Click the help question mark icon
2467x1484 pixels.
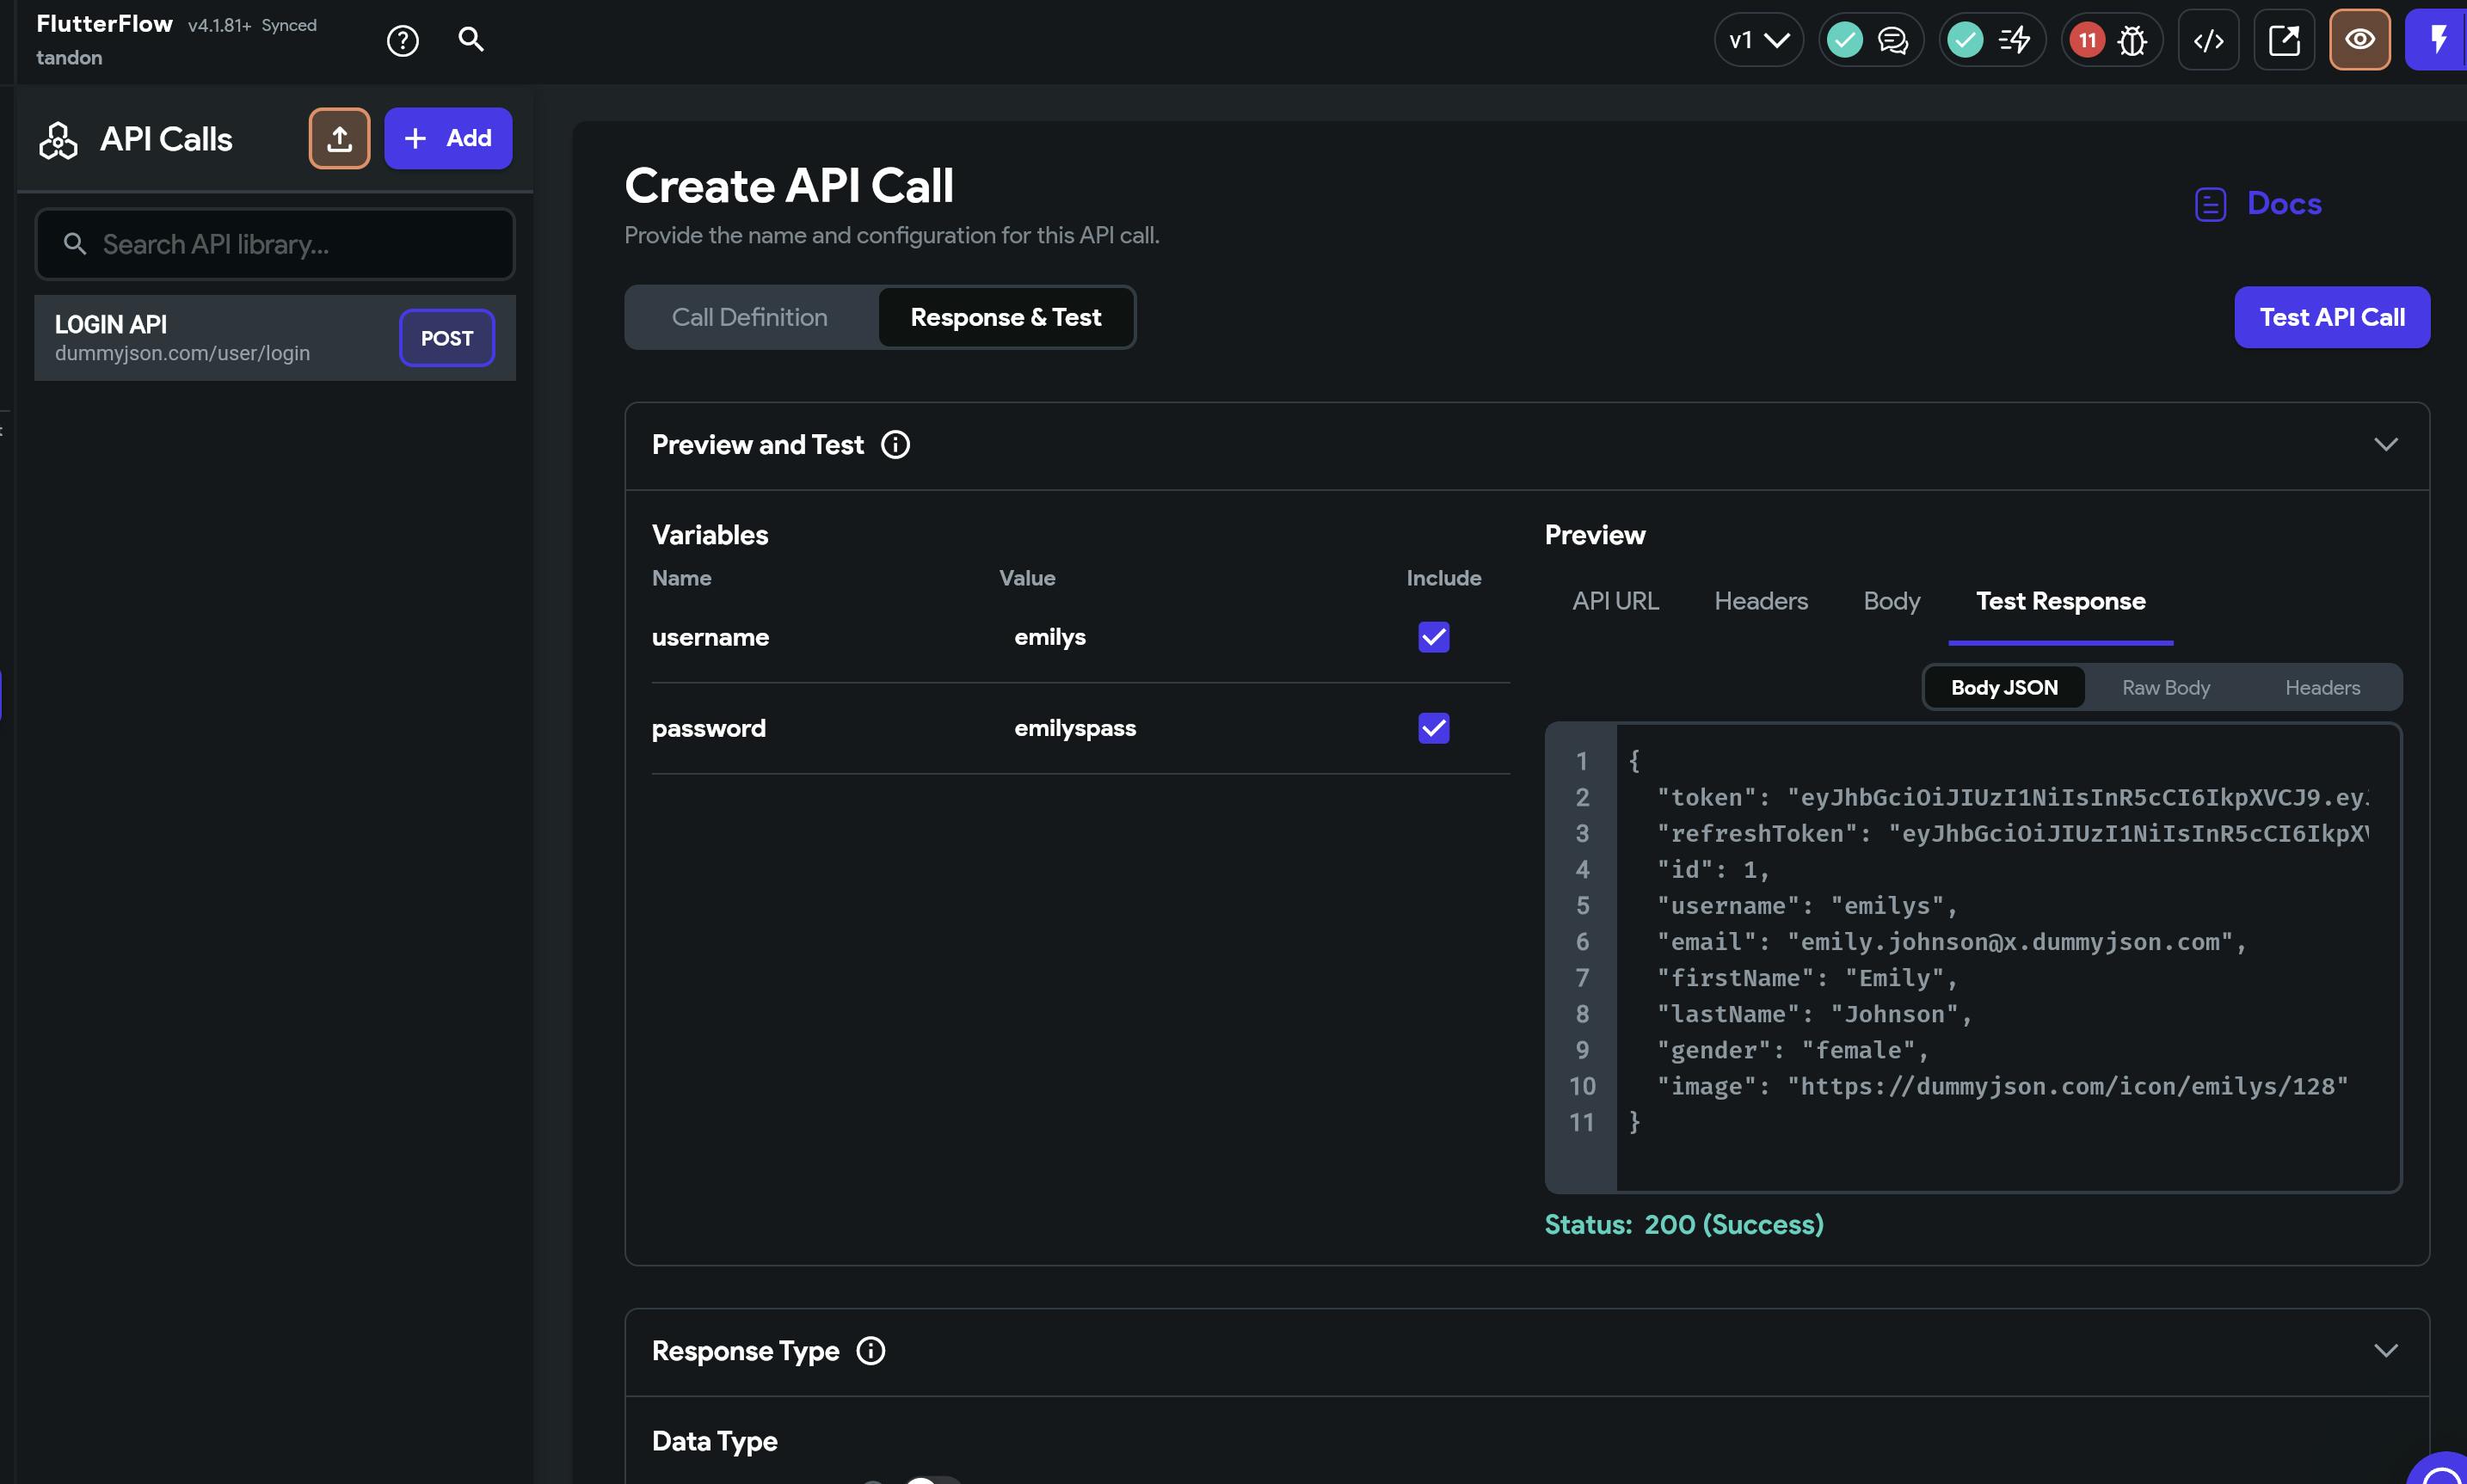pyautogui.click(x=403, y=40)
